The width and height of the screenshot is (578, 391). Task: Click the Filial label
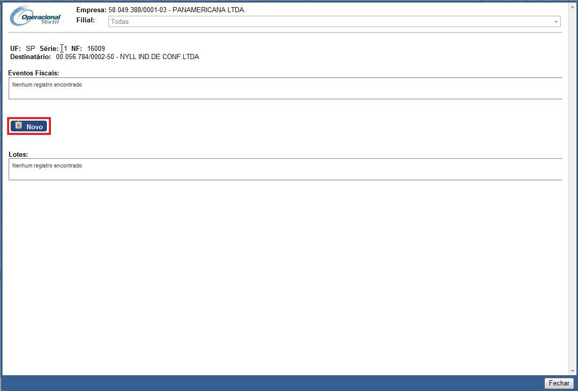tap(85, 20)
